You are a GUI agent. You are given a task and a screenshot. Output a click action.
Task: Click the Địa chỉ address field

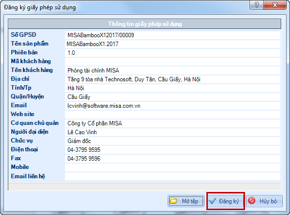[x=173, y=79]
